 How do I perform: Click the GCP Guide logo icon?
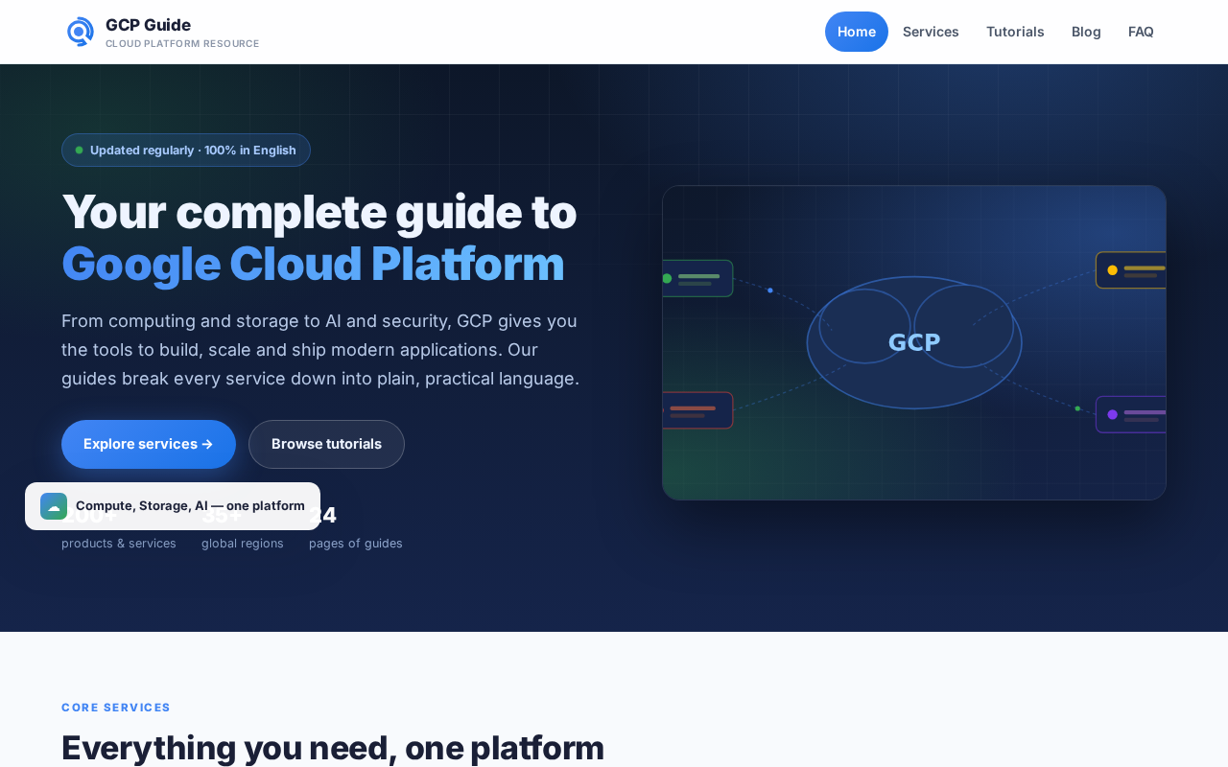pyautogui.click(x=81, y=32)
